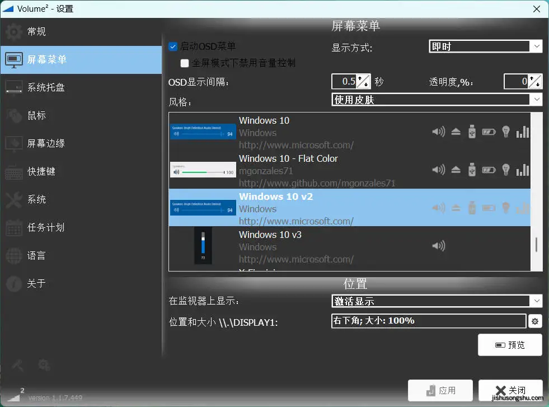
Task: Click the speaker icon in the Windows 10 v3 row
Action: click(438, 246)
